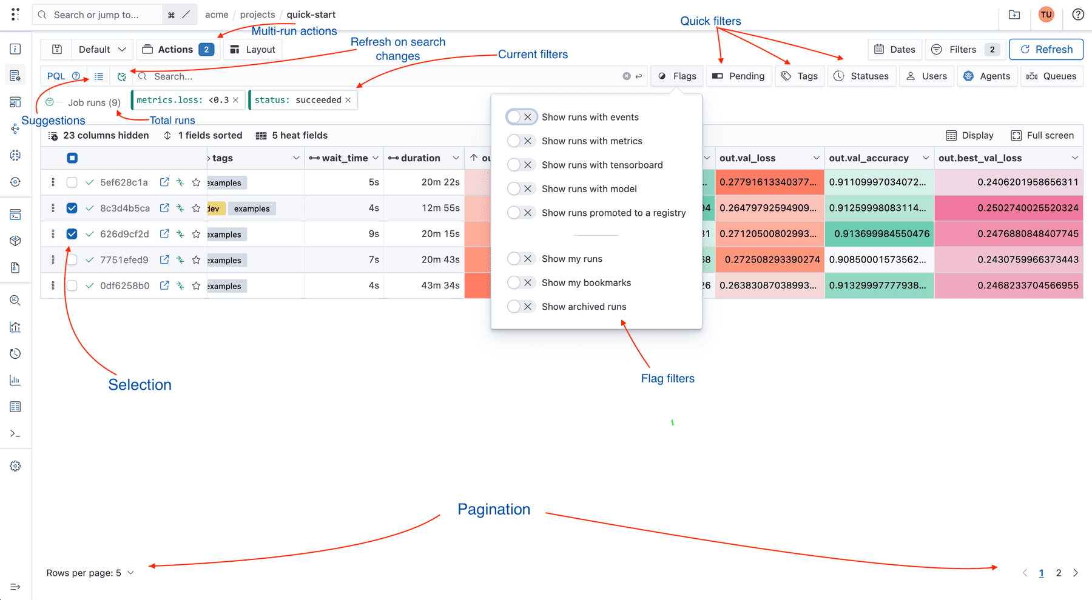Image resolution: width=1092 pixels, height=600 pixels.
Task: Click the Refresh button
Action: tap(1045, 49)
